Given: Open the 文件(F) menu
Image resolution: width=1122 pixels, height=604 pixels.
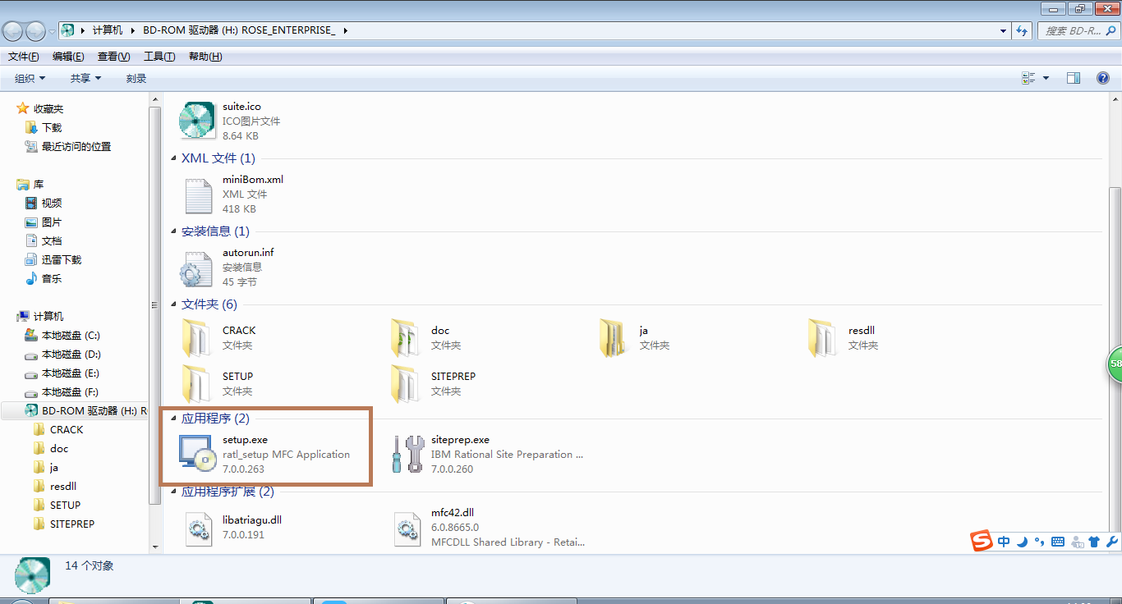Looking at the screenshot, I should pyautogui.click(x=23, y=57).
